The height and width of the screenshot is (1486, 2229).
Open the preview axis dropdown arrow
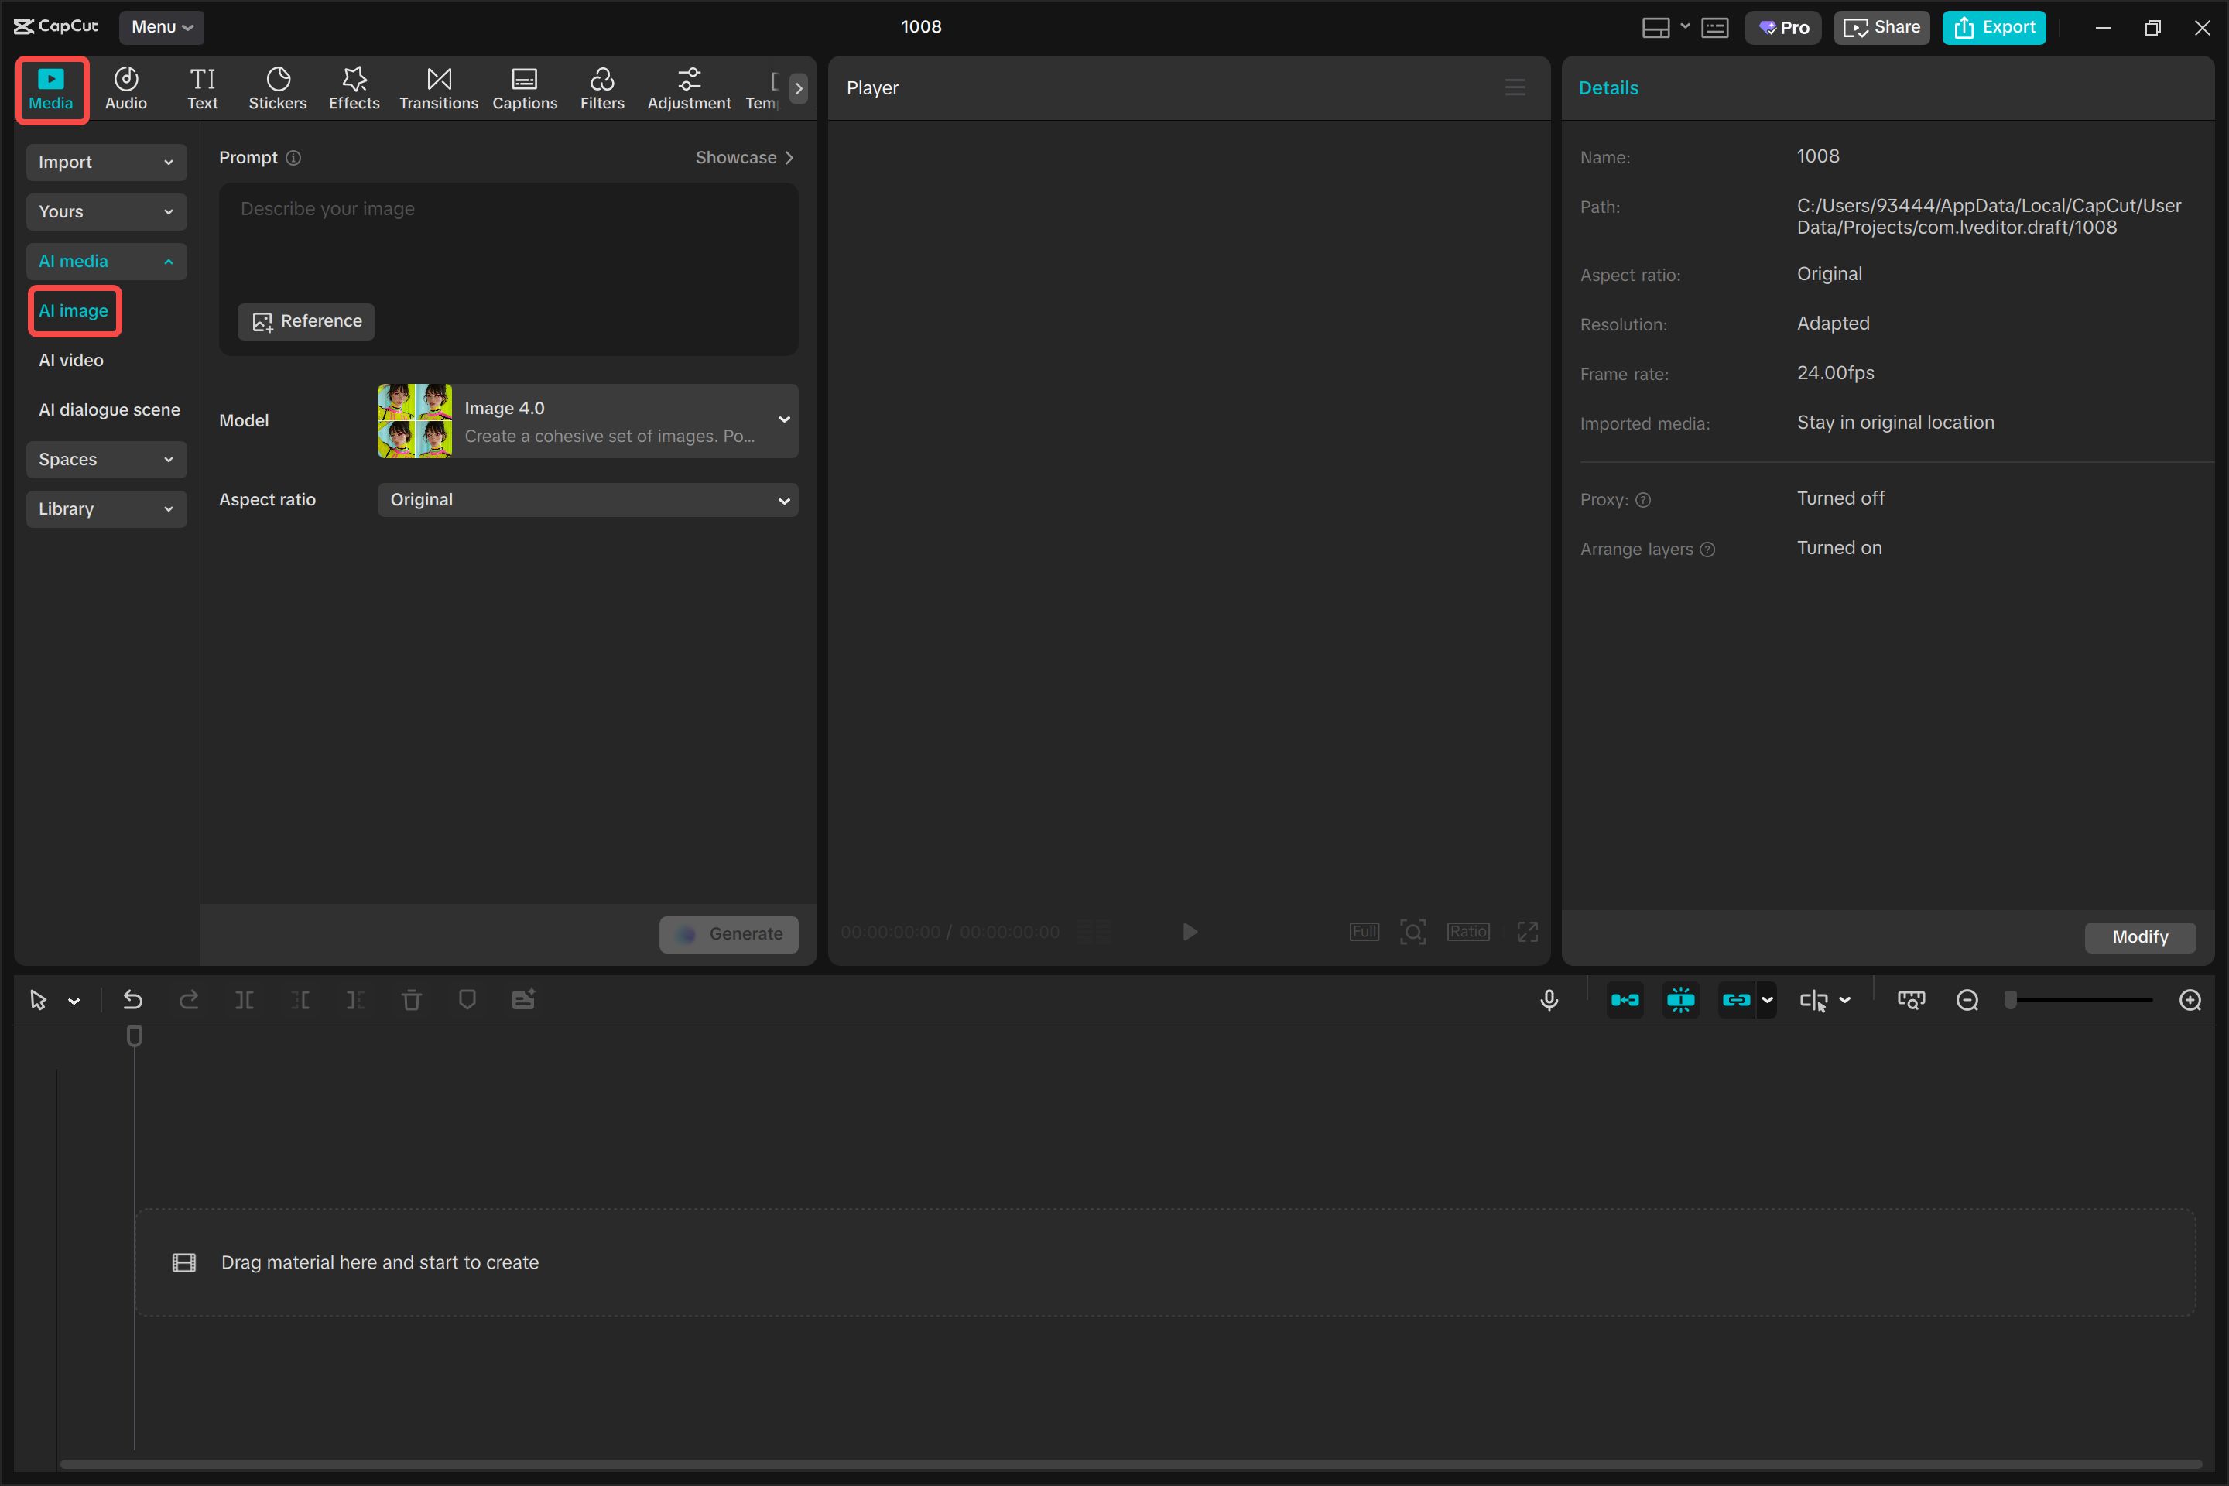[x=1844, y=1000]
